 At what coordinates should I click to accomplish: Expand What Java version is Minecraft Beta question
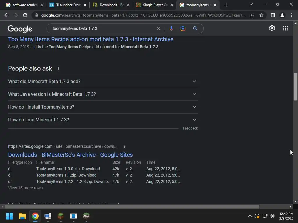(x=103, y=94)
